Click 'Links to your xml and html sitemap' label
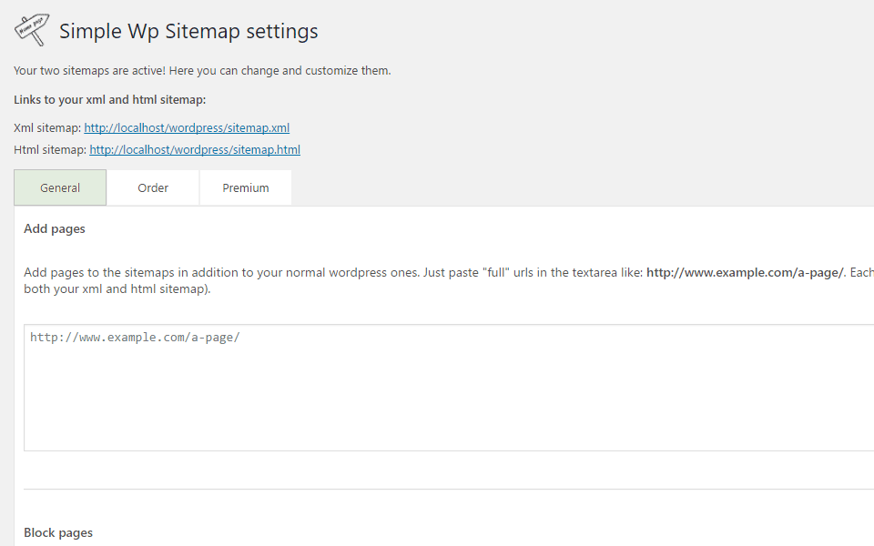 pos(110,99)
